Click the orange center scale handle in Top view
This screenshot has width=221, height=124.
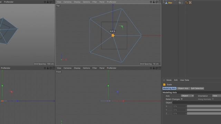pos(113,35)
